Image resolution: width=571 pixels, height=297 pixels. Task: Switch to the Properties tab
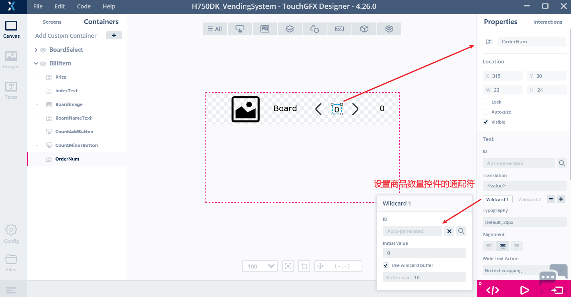tap(500, 22)
